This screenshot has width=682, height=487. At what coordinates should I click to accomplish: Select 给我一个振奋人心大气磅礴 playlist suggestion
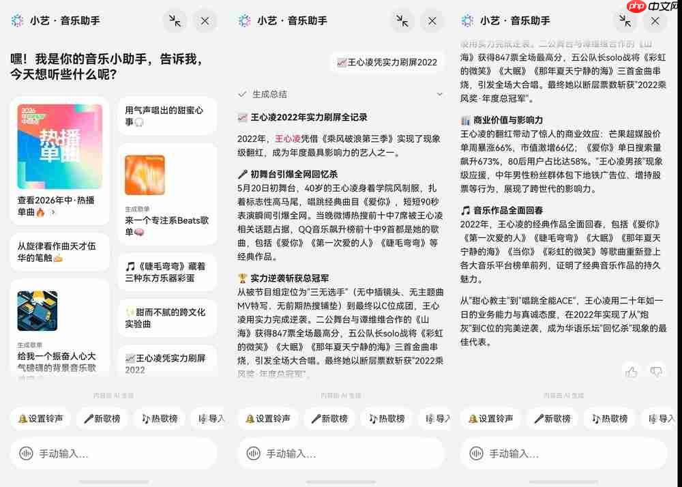57,361
